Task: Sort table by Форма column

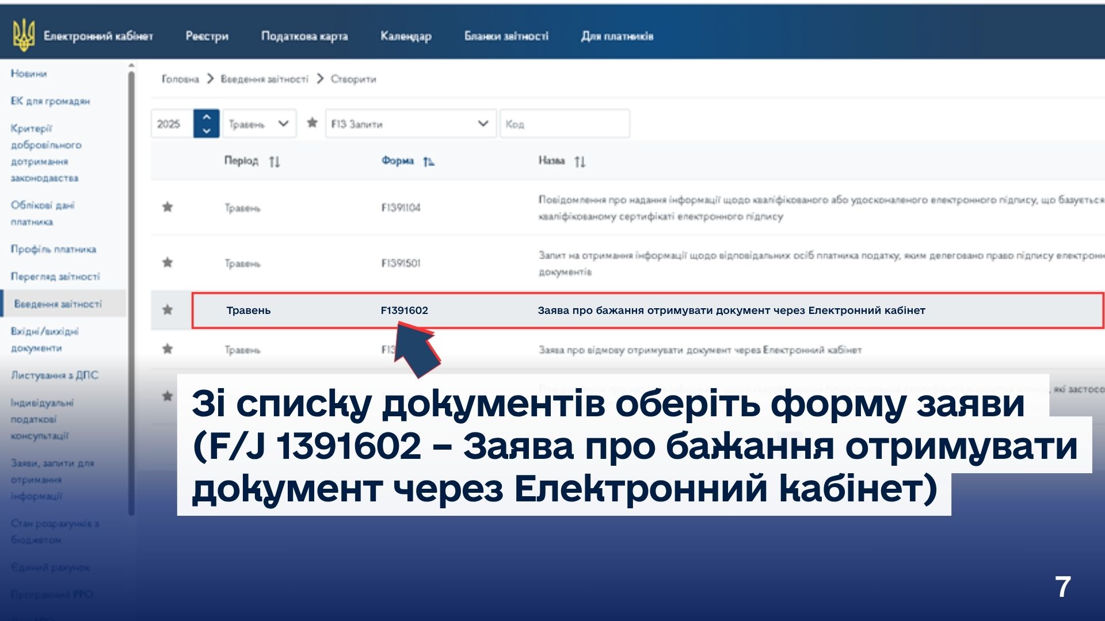Action: [408, 161]
